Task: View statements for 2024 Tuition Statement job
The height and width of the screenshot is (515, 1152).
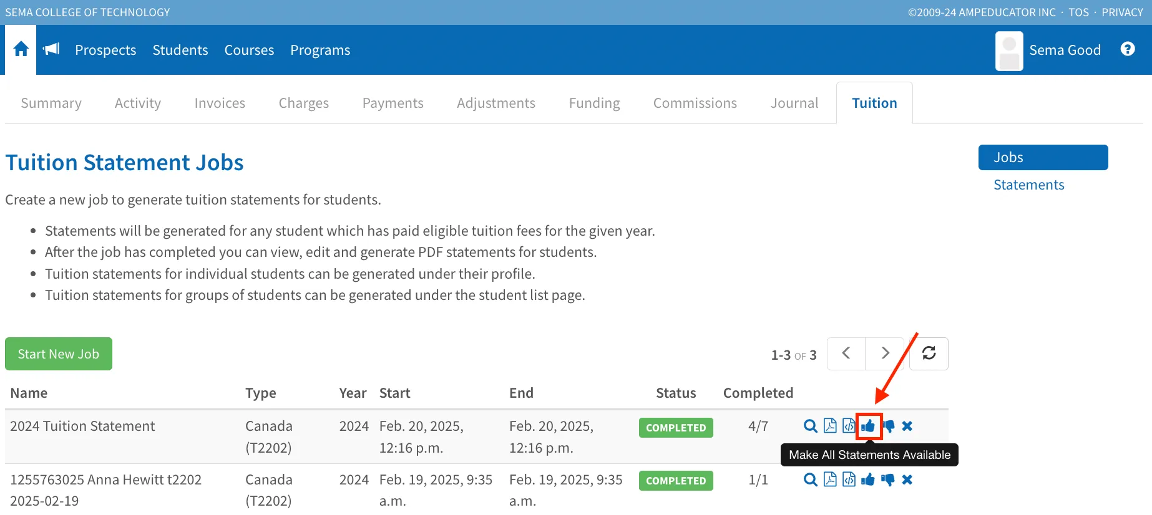Action: point(811,426)
